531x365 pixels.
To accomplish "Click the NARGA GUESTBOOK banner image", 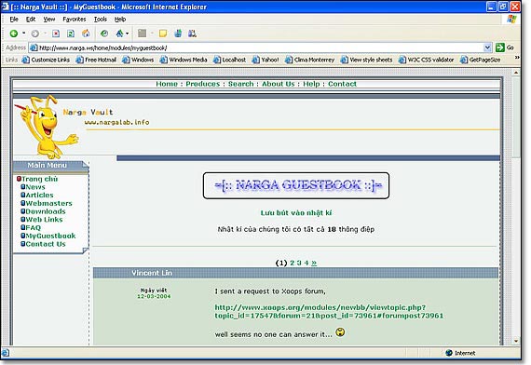I will click(x=296, y=185).
